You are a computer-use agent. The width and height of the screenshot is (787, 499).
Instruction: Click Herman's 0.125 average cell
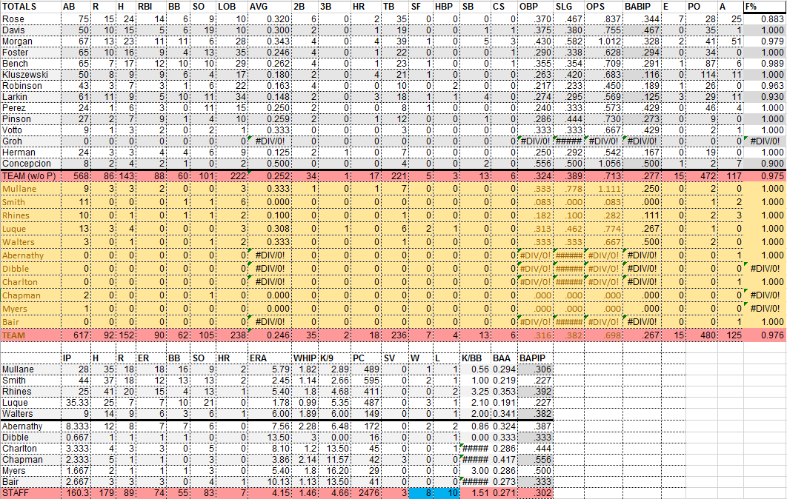pos(270,153)
